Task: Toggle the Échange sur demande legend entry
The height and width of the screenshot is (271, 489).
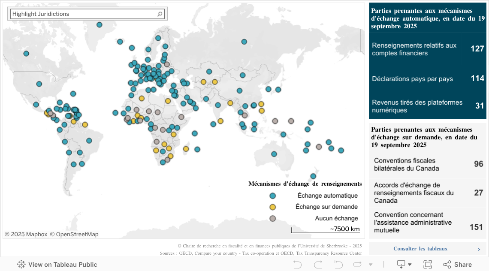Action: pyautogui.click(x=272, y=207)
